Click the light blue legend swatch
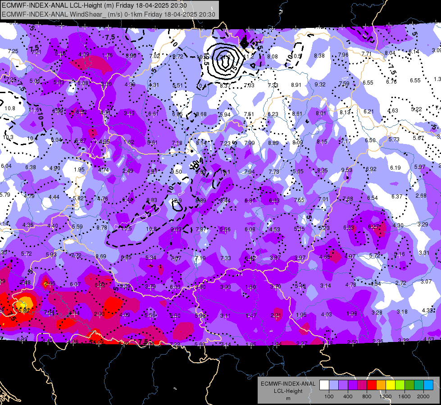The image size is (441, 405). (x=428, y=385)
